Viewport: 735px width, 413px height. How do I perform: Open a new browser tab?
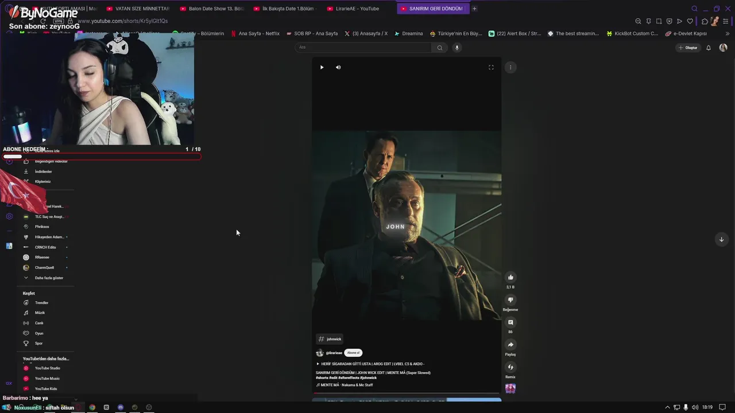474,9
